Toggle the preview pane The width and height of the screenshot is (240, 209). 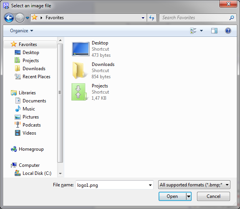tap(214, 31)
